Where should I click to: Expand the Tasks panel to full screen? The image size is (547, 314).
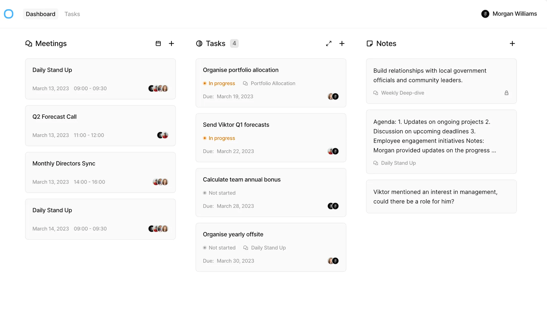click(x=329, y=43)
